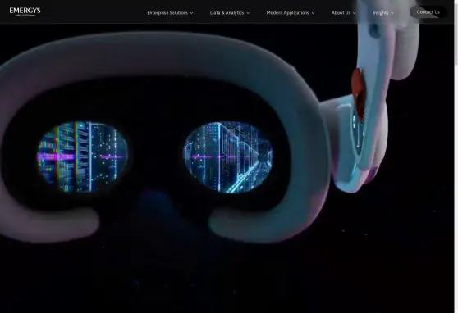
Task: Click the right lens of VR headset
Action: (x=228, y=157)
